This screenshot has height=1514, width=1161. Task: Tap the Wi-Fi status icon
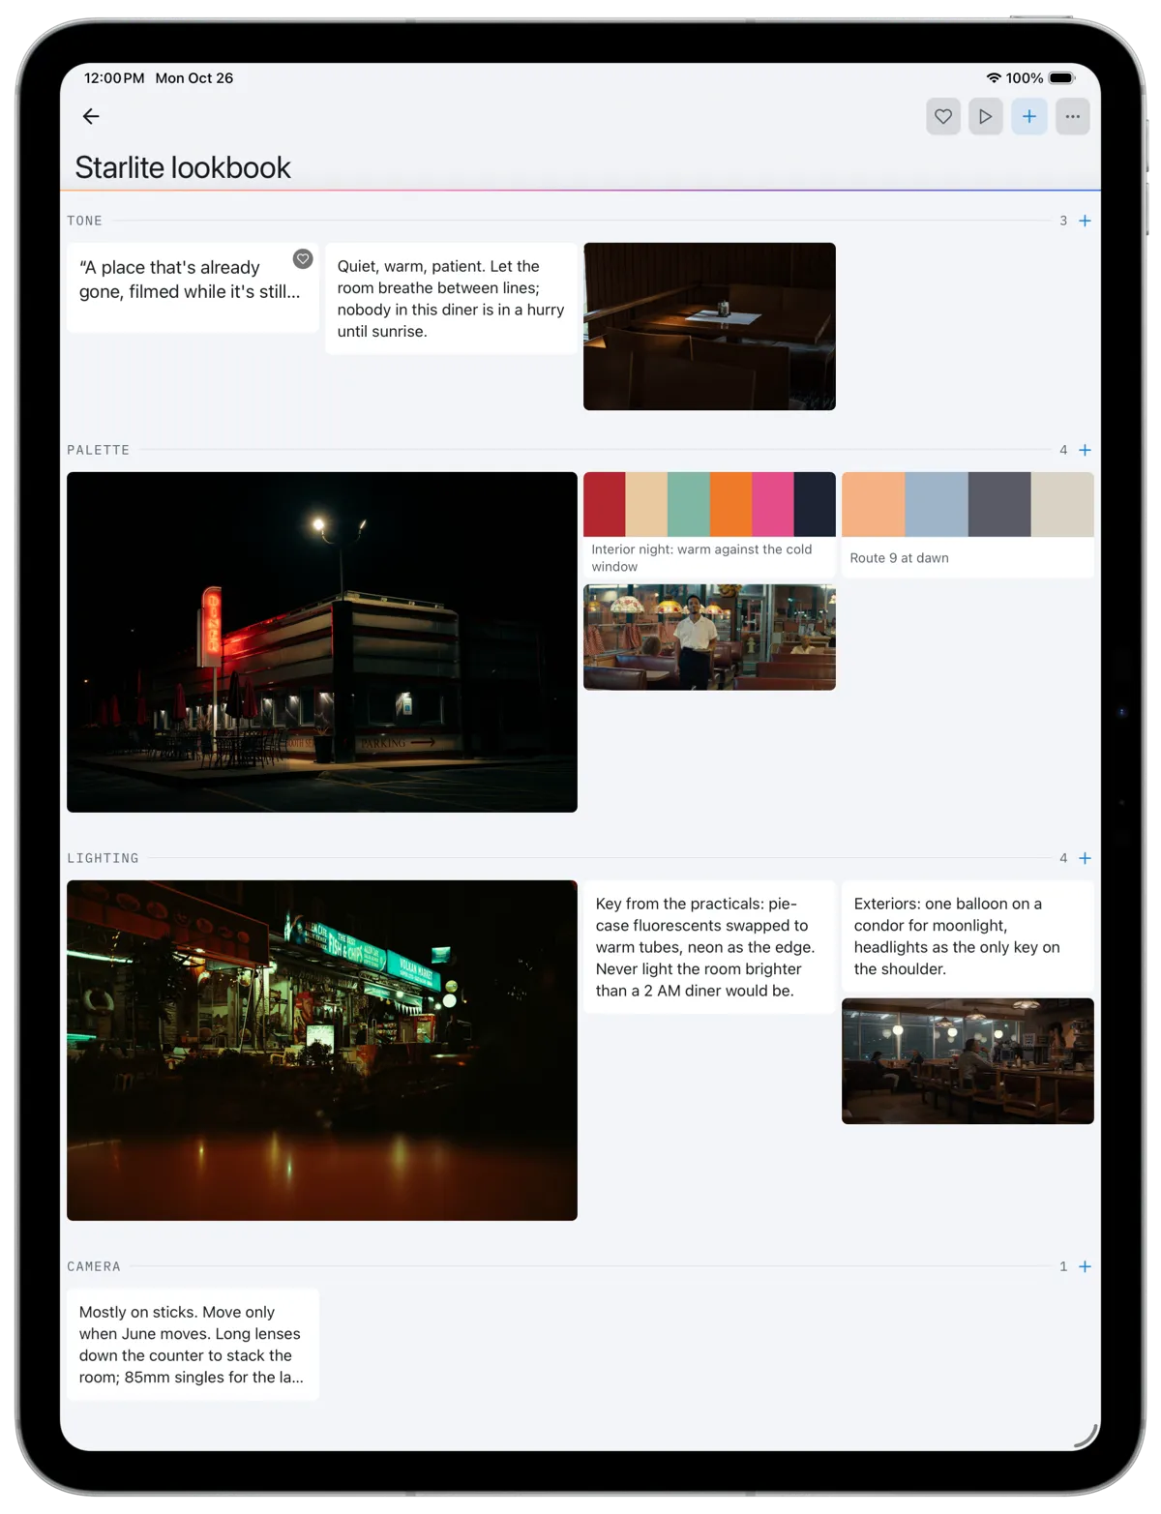coord(994,77)
